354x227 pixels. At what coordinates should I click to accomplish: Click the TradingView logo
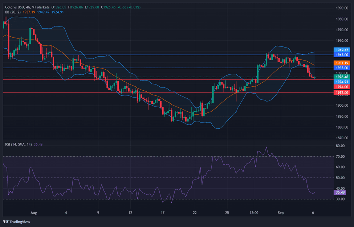(17, 222)
